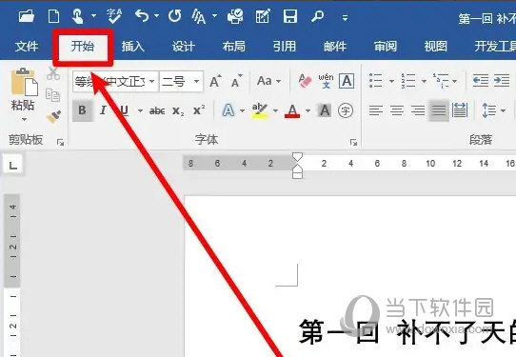
Task: Toggle italic formatting
Action: (103, 110)
